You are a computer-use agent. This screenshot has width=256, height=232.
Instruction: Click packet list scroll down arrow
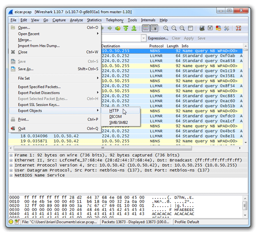(246, 142)
